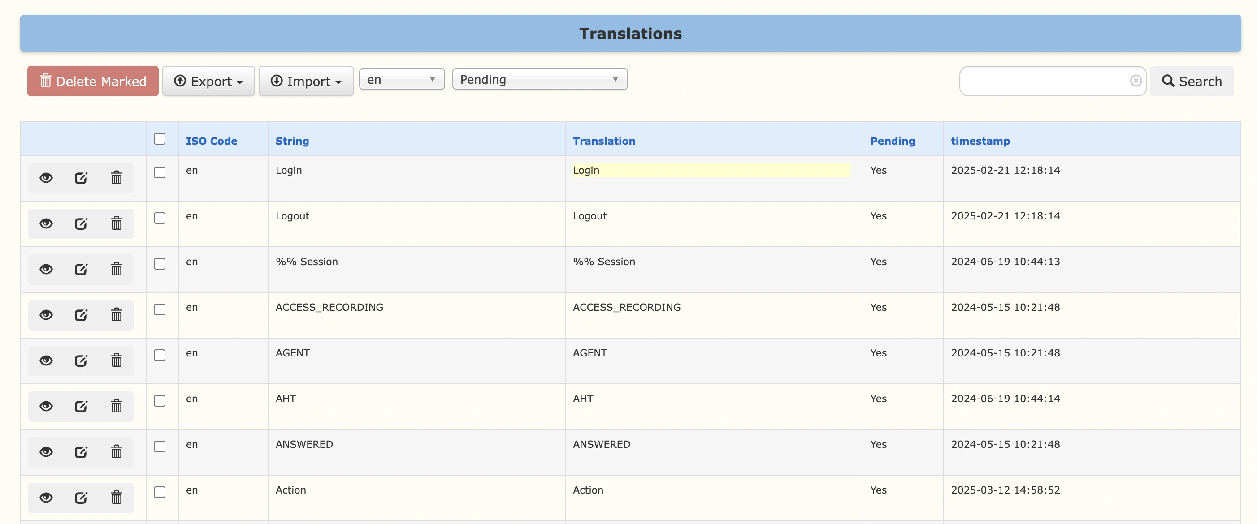1257x524 pixels.
Task: Delete the %% Session row
Action: click(x=116, y=269)
